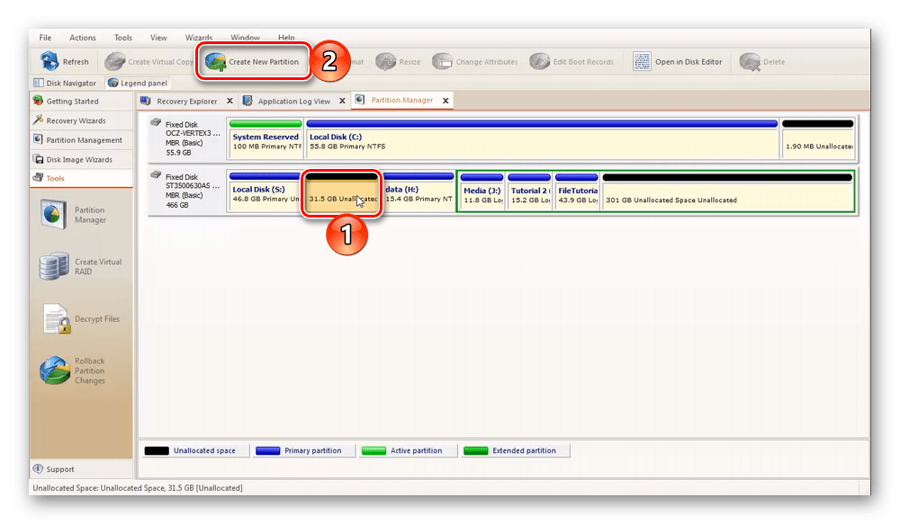Select the Tutorial 2 logical partition

click(x=529, y=192)
